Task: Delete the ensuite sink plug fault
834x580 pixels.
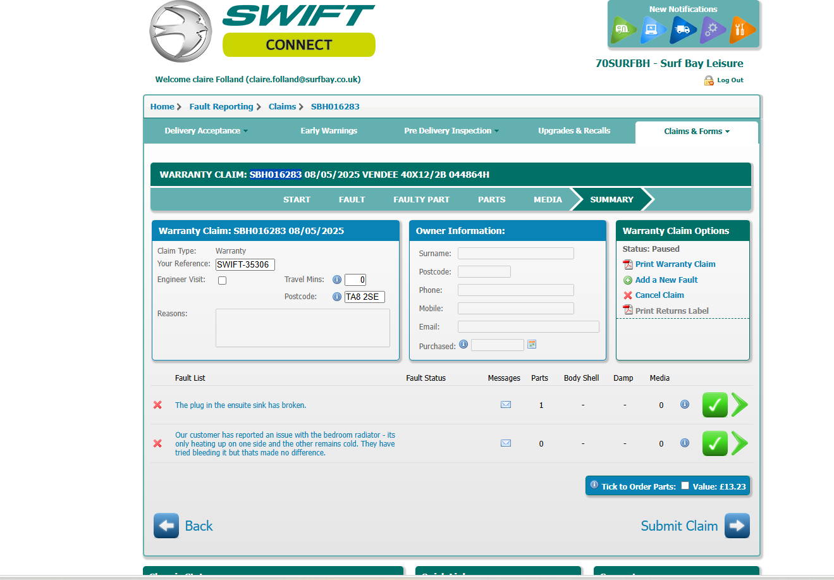Action: tap(157, 405)
